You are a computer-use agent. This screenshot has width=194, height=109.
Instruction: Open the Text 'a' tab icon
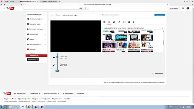[x=129, y=22]
